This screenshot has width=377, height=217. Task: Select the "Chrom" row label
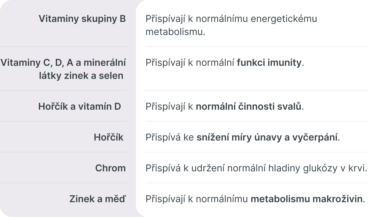tap(110, 168)
